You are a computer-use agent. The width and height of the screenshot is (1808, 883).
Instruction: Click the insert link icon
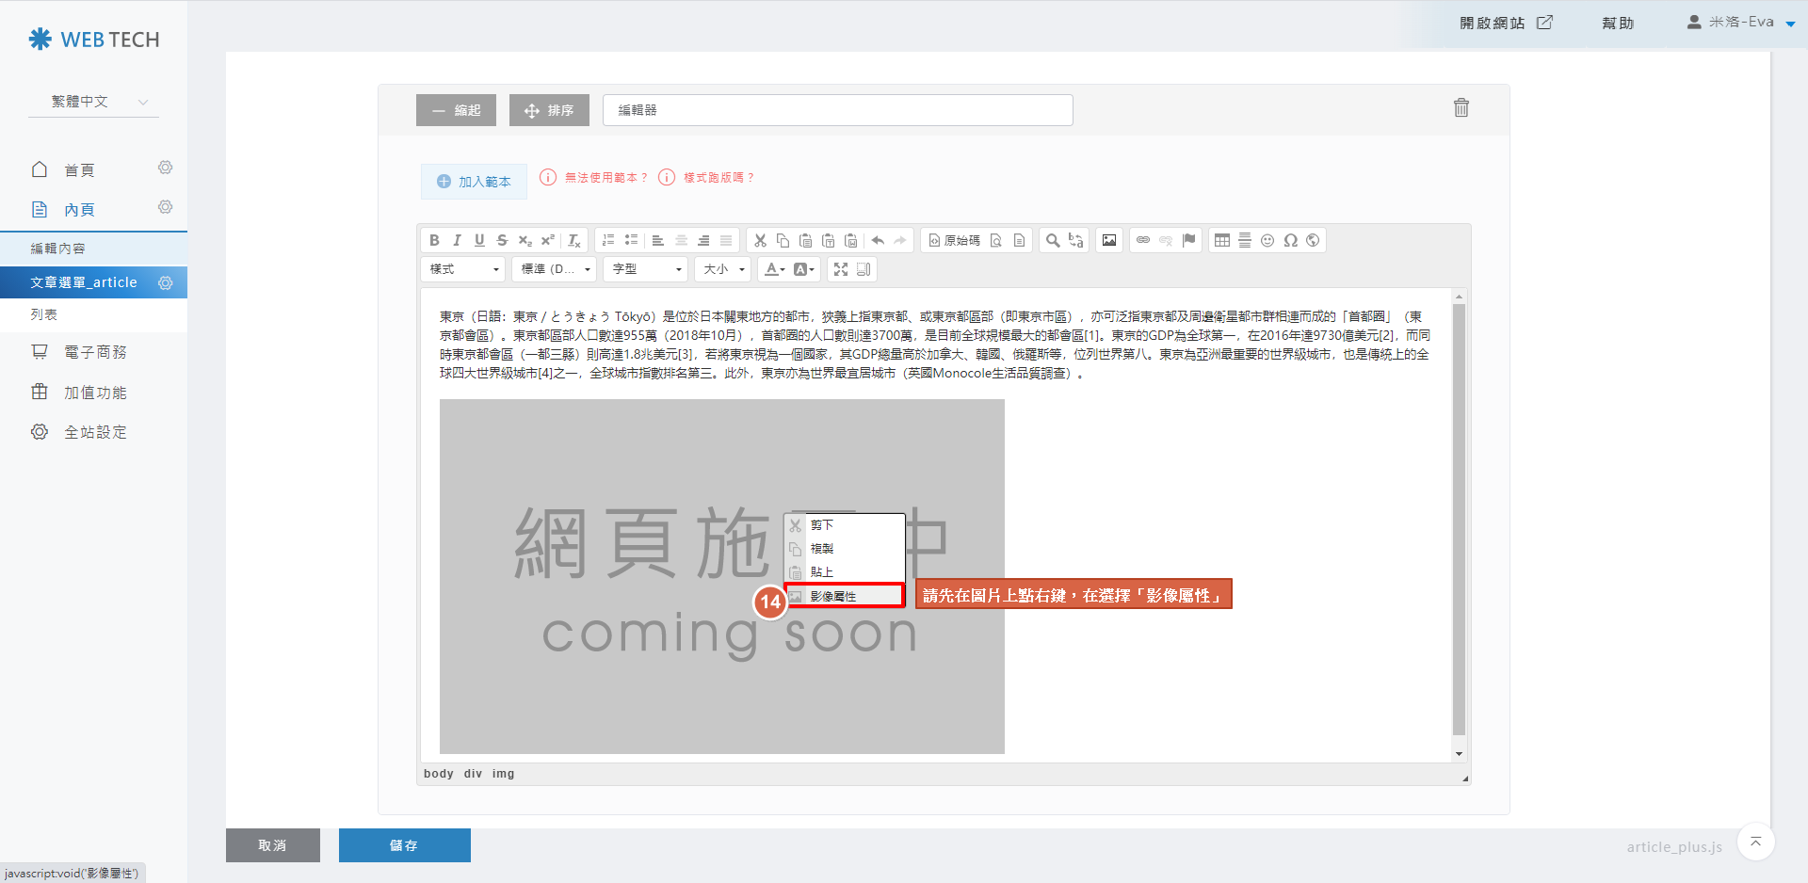[1142, 240]
